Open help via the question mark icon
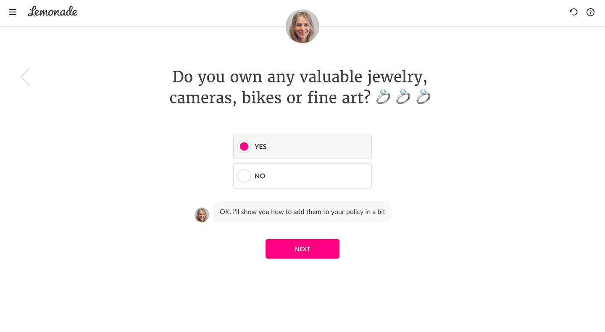The height and width of the screenshot is (332, 605). click(590, 12)
